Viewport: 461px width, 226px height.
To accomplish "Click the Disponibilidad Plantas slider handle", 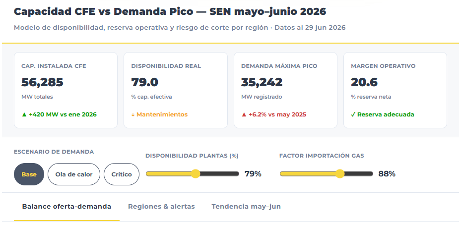I will [x=196, y=174].
